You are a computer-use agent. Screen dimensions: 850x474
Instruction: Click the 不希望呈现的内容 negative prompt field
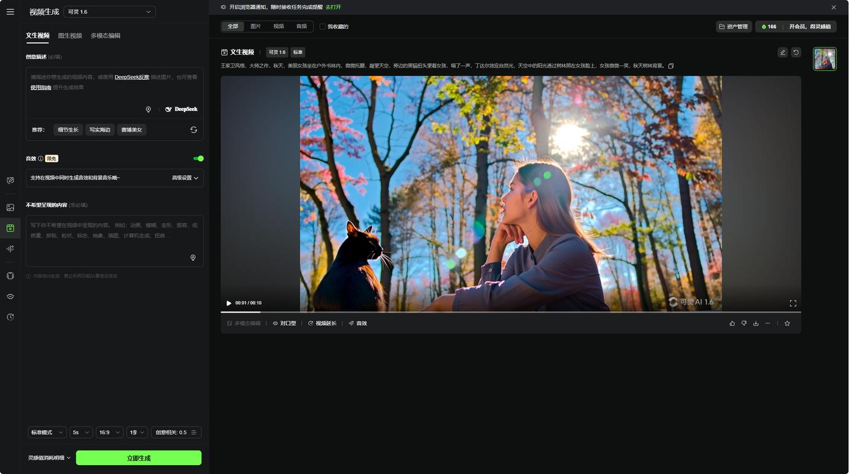coord(114,241)
